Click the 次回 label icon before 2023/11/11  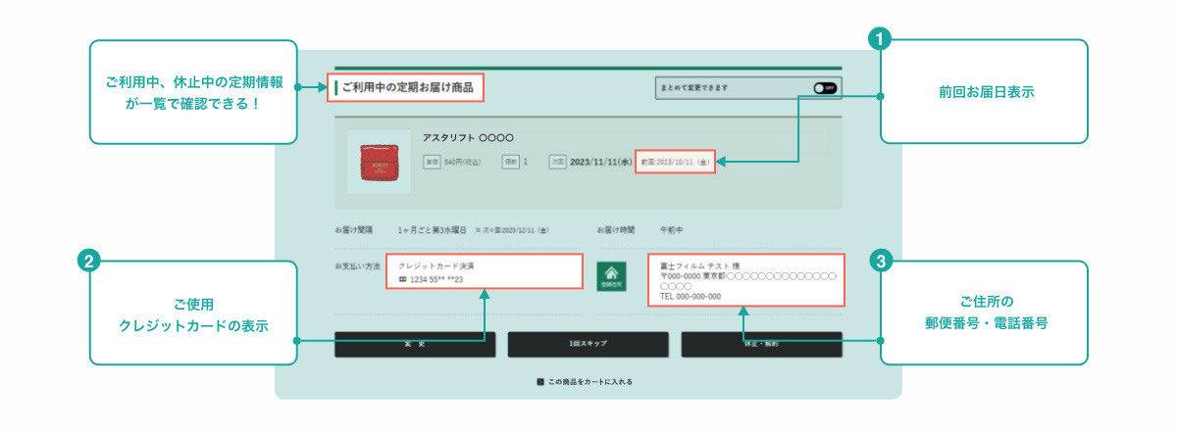[x=557, y=162]
